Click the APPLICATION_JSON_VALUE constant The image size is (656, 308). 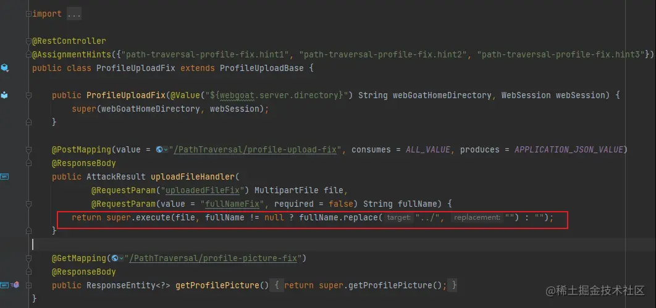pyautogui.click(x=569, y=149)
